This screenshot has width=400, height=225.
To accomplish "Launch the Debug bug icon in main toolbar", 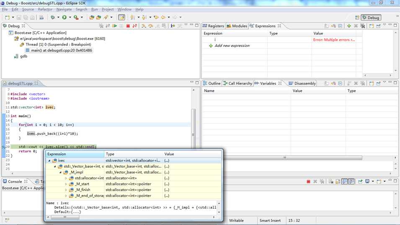I will 53,17.
